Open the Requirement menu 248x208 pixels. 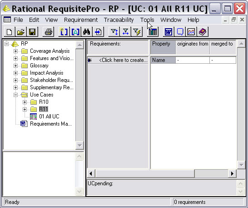pos(81,20)
